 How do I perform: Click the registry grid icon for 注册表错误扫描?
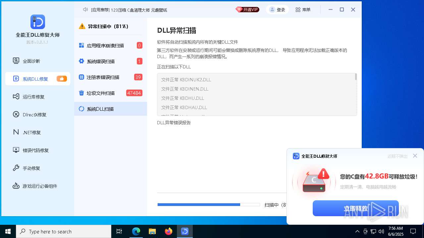tap(81, 77)
